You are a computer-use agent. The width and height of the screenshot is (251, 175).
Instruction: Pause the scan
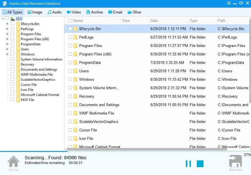click(188, 164)
